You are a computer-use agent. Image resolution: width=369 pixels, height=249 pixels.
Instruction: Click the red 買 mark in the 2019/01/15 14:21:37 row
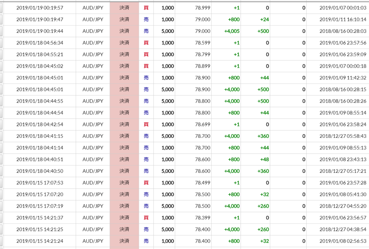146,218
